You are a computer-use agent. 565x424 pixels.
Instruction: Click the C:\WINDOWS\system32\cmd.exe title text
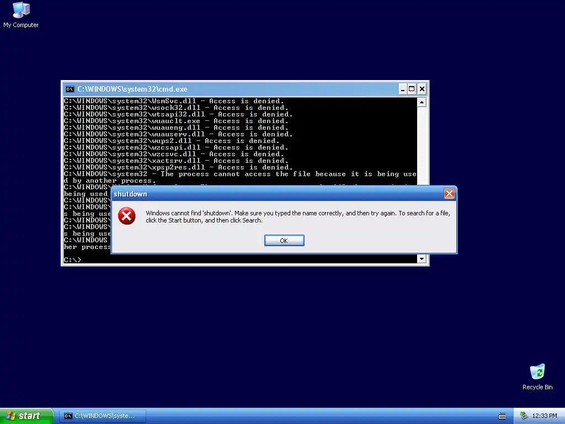point(132,89)
